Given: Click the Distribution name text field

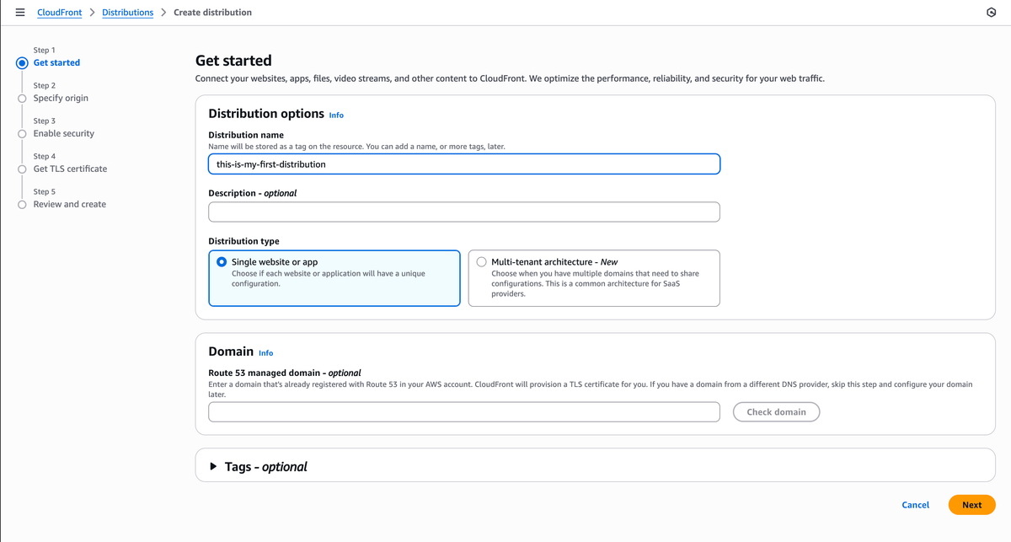Looking at the screenshot, I should pos(463,164).
